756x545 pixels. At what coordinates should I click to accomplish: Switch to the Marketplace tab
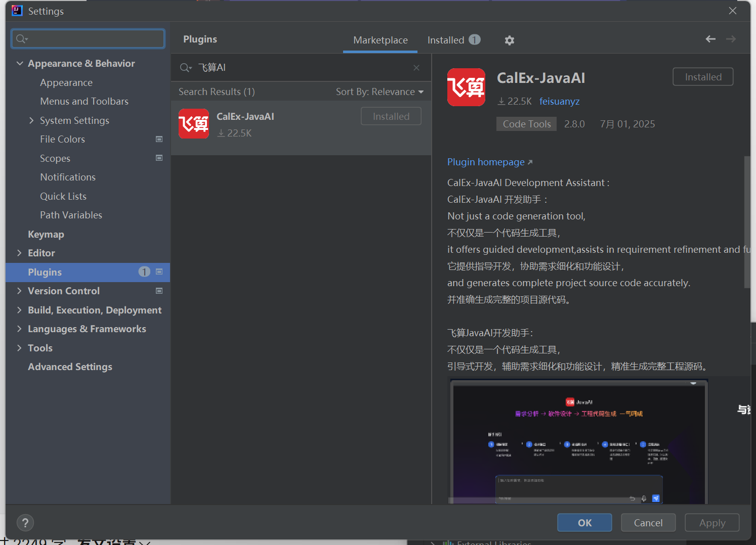point(380,40)
